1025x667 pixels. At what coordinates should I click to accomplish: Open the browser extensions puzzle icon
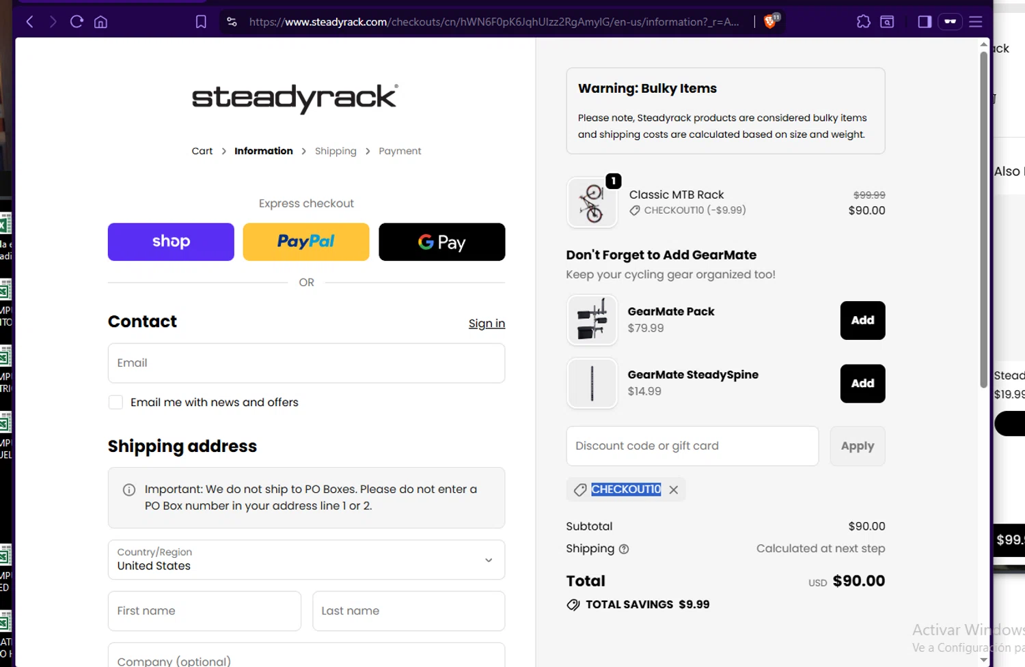click(864, 22)
